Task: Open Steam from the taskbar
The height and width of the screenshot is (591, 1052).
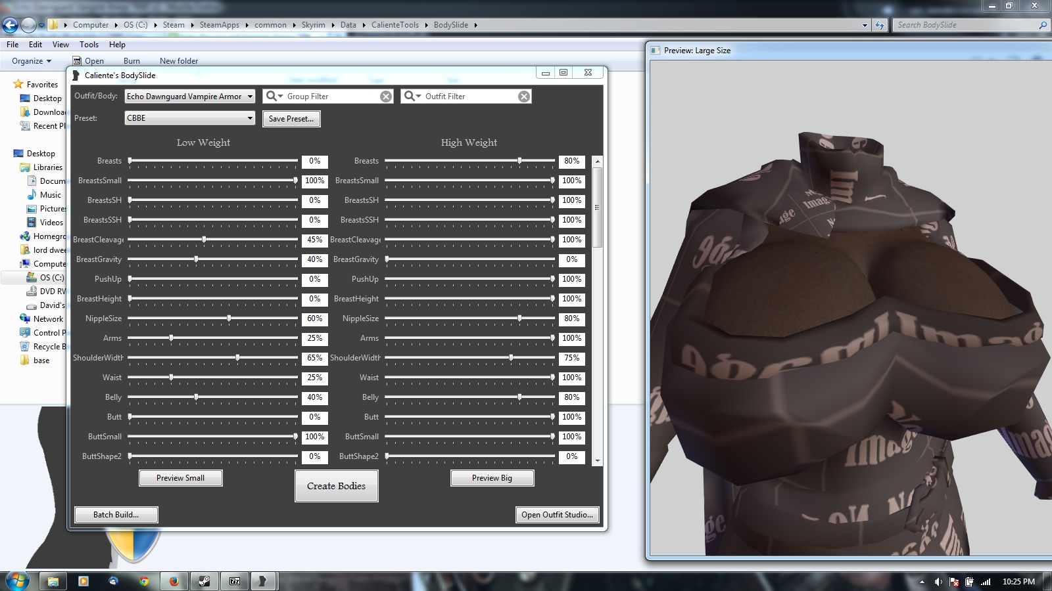Action: 204,581
